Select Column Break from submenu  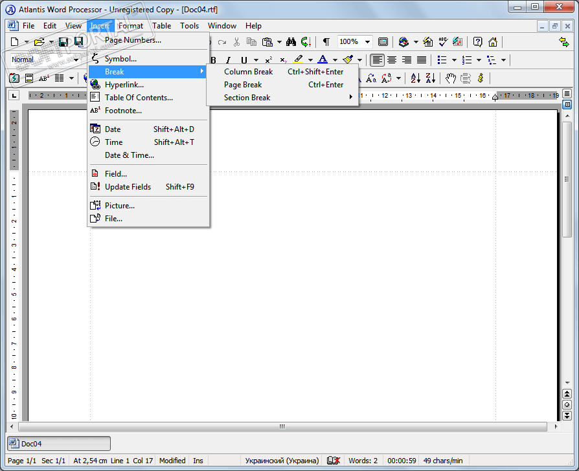(x=282, y=72)
